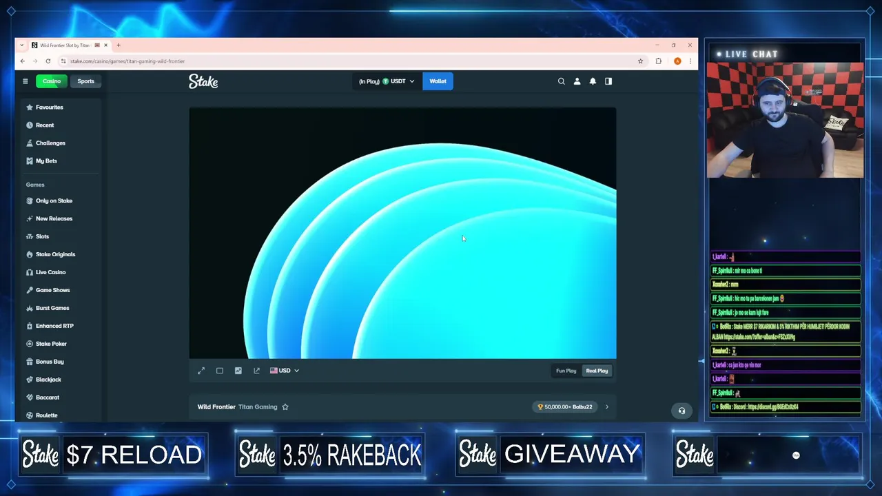882x496 pixels.
Task: Click the Titan Gaming provider link
Action: click(x=258, y=407)
